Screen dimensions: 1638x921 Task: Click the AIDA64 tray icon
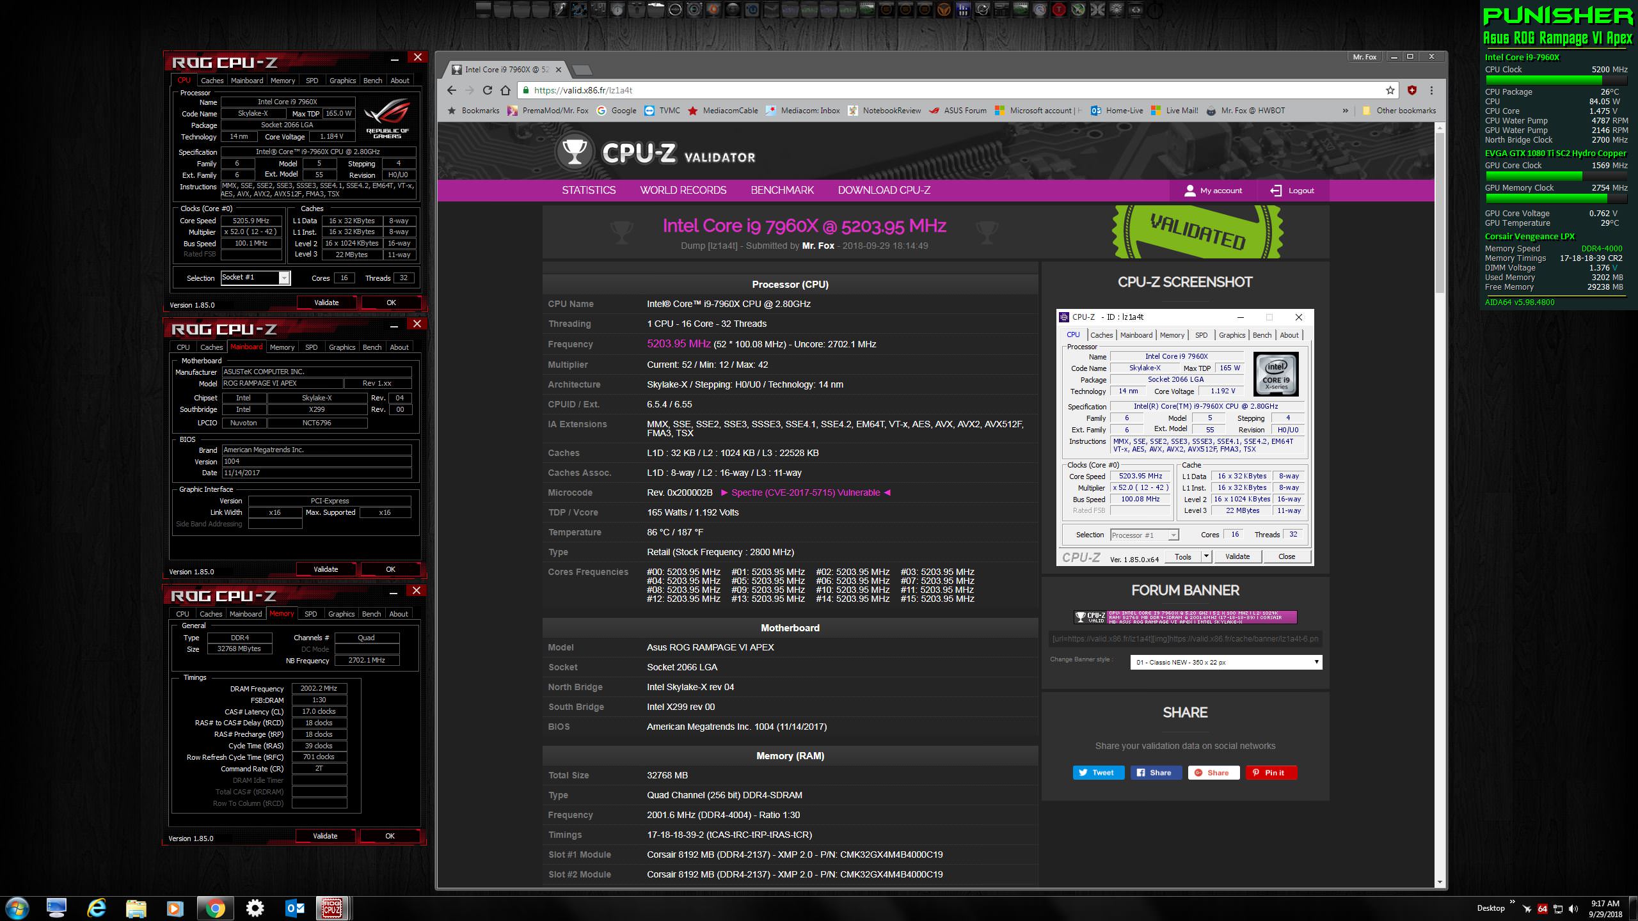1542,909
